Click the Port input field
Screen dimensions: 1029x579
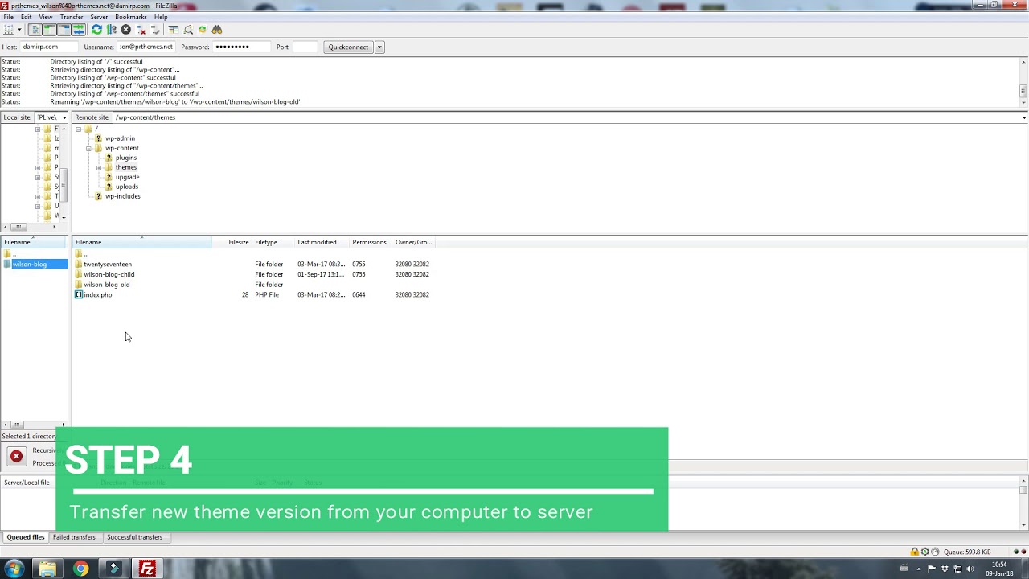coord(305,47)
